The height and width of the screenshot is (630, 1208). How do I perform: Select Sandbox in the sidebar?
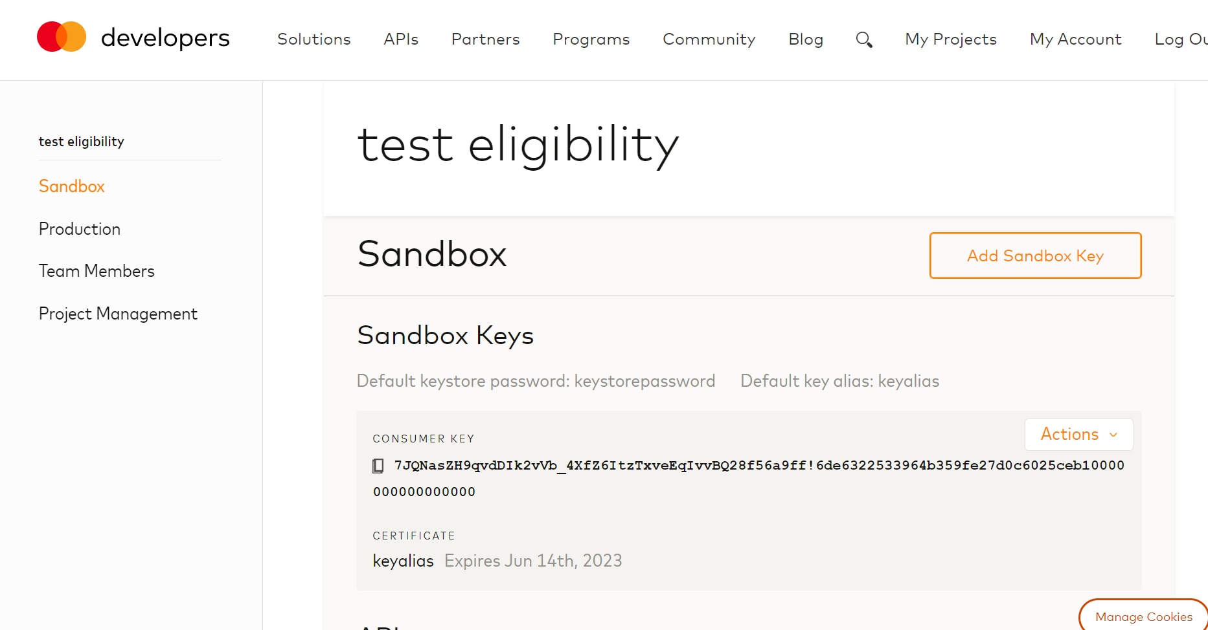(x=72, y=186)
